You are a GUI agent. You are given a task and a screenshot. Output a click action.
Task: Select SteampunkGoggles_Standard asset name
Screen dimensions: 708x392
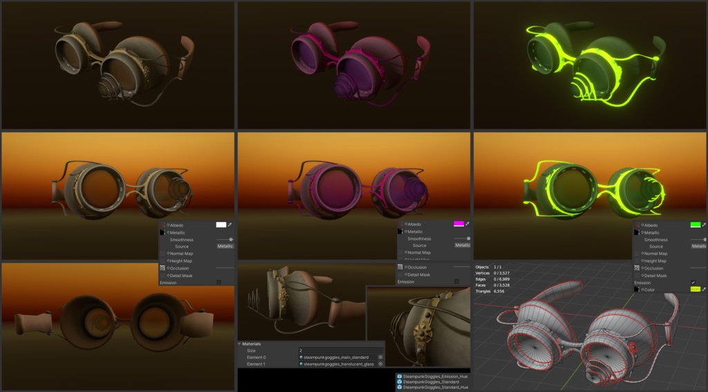point(431,382)
